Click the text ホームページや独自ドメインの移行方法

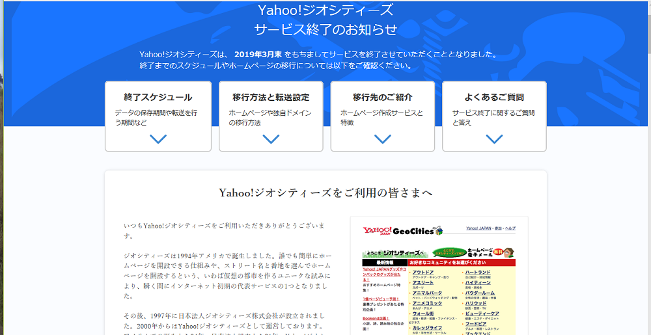[x=270, y=118]
